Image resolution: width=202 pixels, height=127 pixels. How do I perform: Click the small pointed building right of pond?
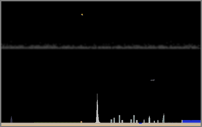144,121
